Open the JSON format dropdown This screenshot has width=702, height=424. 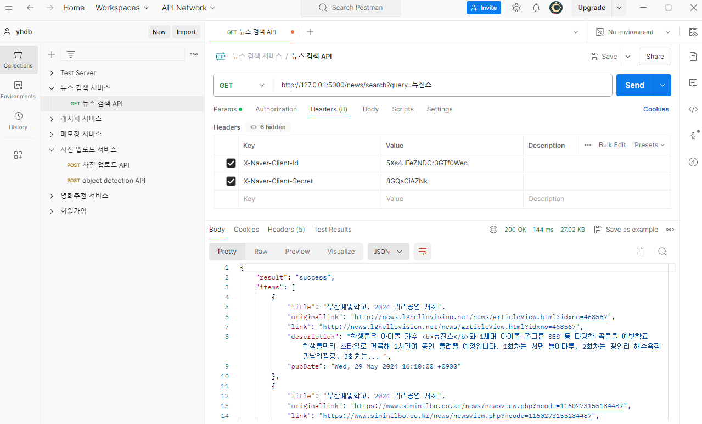(x=389, y=252)
